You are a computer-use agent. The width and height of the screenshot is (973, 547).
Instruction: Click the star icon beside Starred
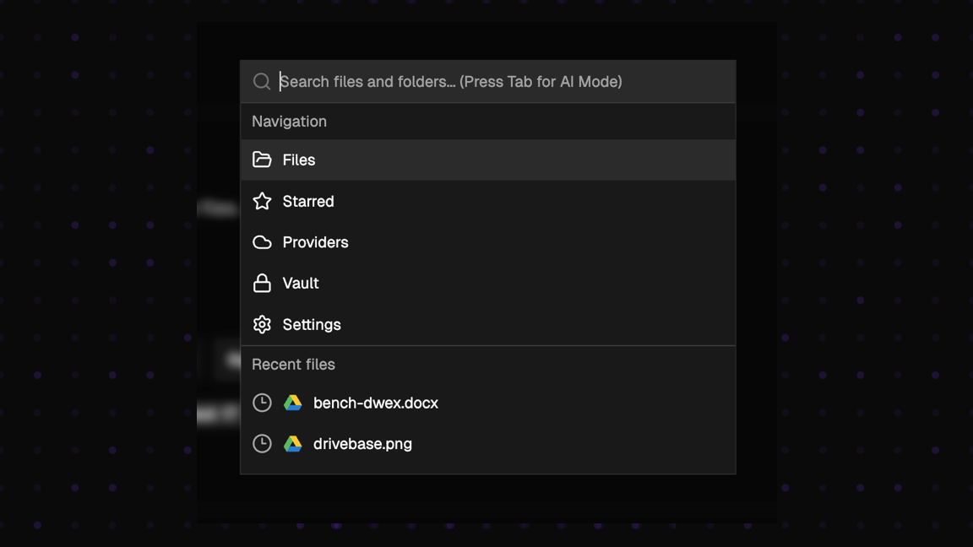click(x=262, y=201)
